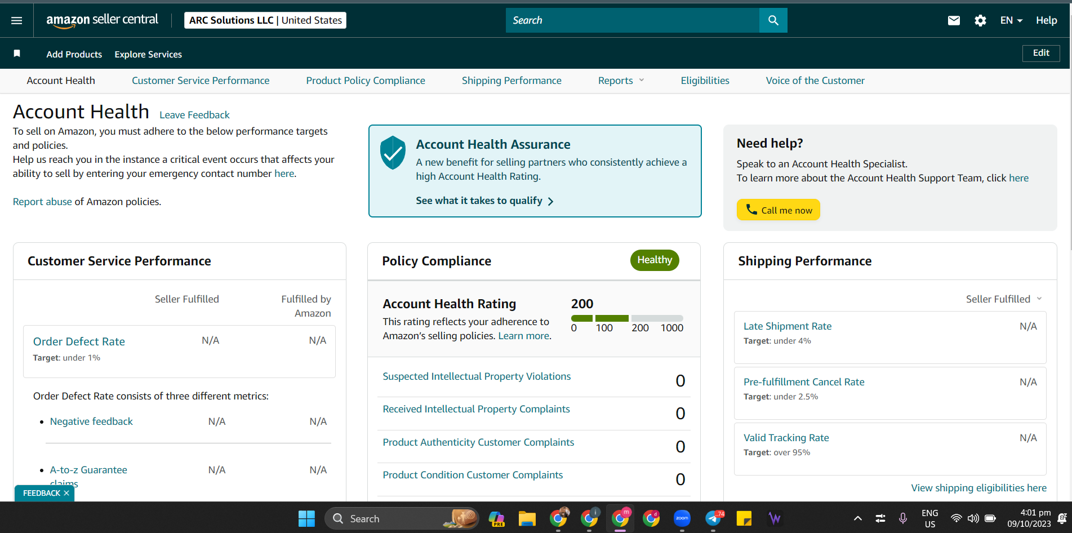Open Sticky Notes from the taskbar
This screenshot has width=1072, height=533.
pos(744,518)
